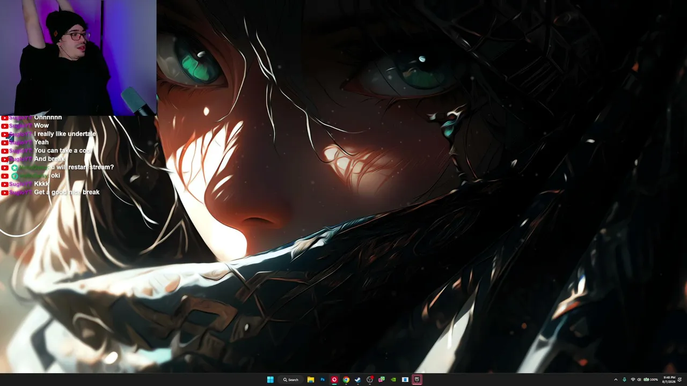Screen dimensions: 687x386
Task: Click the webcam overlay thumbnail
Action: [78, 57]
